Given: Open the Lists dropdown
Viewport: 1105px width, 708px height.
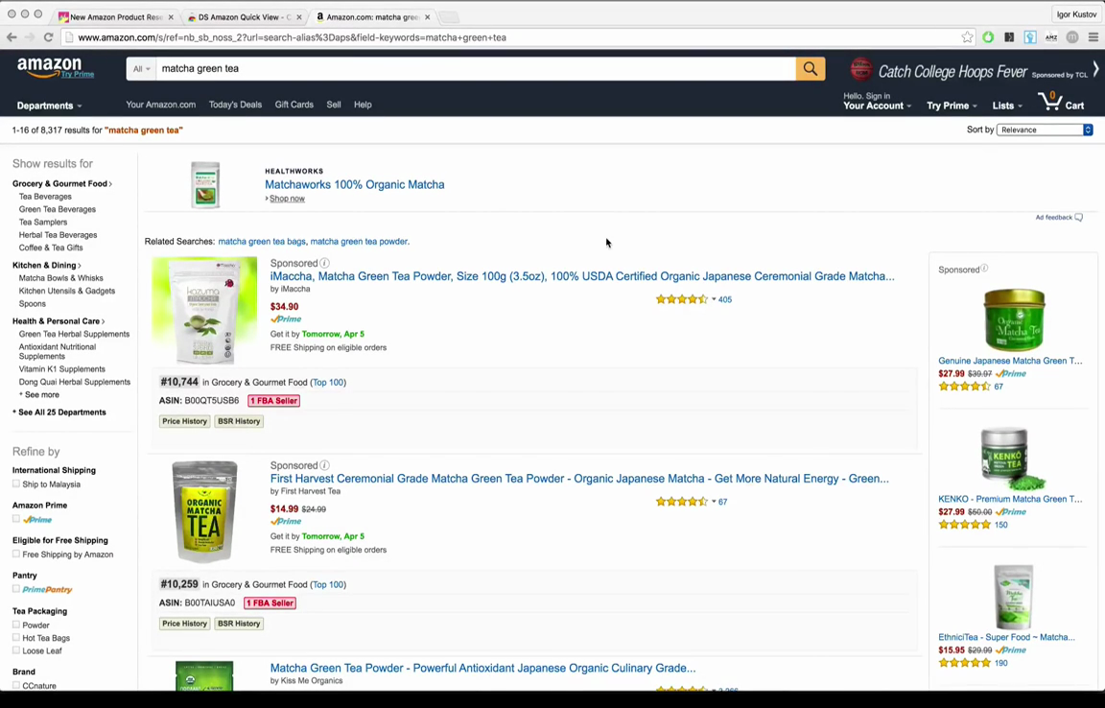Looking at the screenshot, I should 1007,106.
